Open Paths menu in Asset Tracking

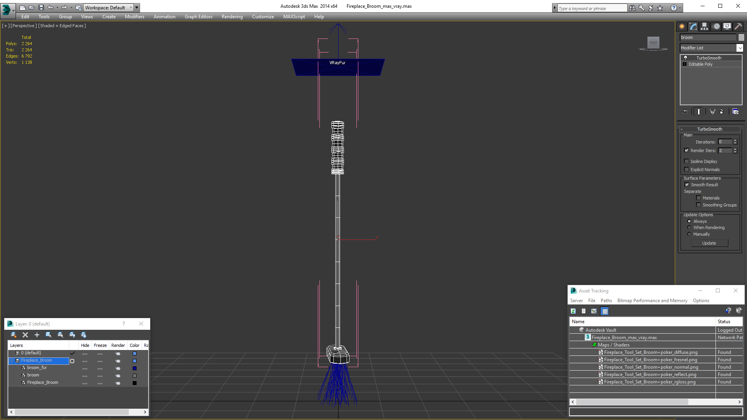point(606,301)
